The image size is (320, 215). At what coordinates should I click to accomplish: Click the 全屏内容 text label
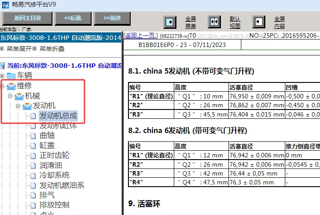(x=280, y=23)
